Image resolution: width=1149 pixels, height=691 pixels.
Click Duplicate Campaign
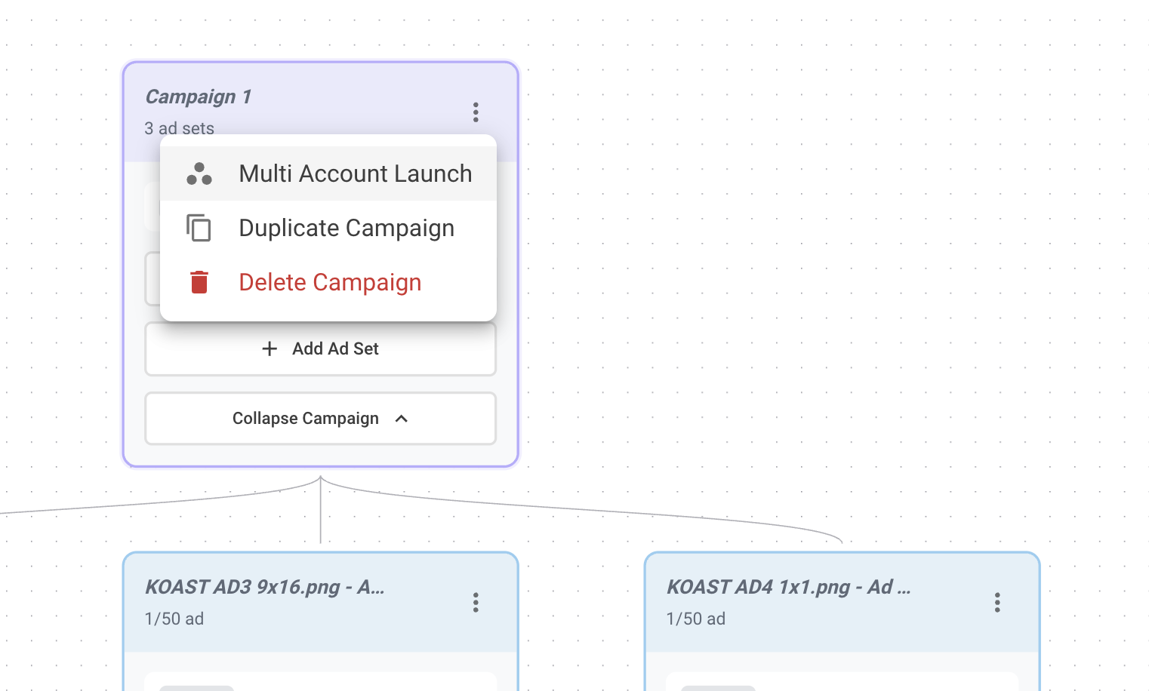(x=347, y=228)
